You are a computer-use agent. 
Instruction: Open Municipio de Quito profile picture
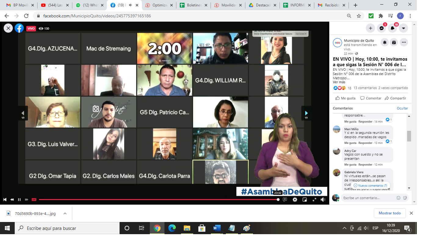[338, 43]
